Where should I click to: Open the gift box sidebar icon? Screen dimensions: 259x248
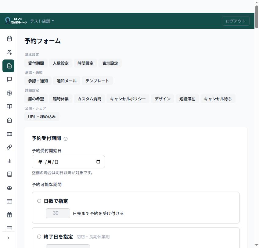[x=9, y=215]
